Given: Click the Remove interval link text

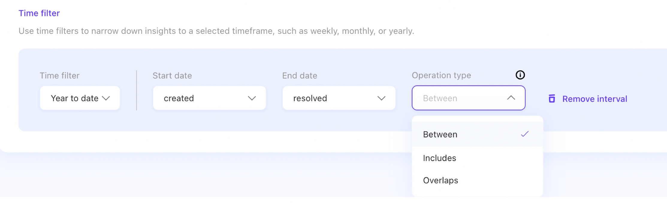Looking at the screenshot, I should [594, 99].
